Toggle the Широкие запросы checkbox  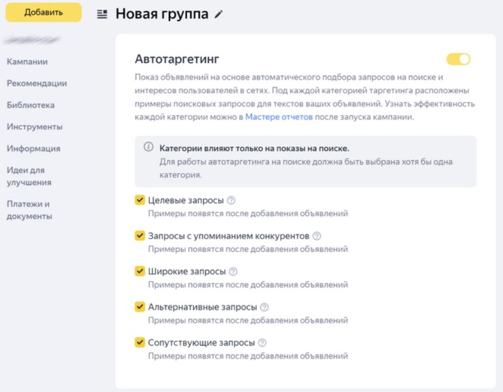coord(140,271)
